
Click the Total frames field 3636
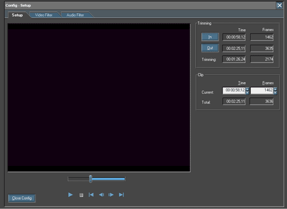click(x=262, y=102)
